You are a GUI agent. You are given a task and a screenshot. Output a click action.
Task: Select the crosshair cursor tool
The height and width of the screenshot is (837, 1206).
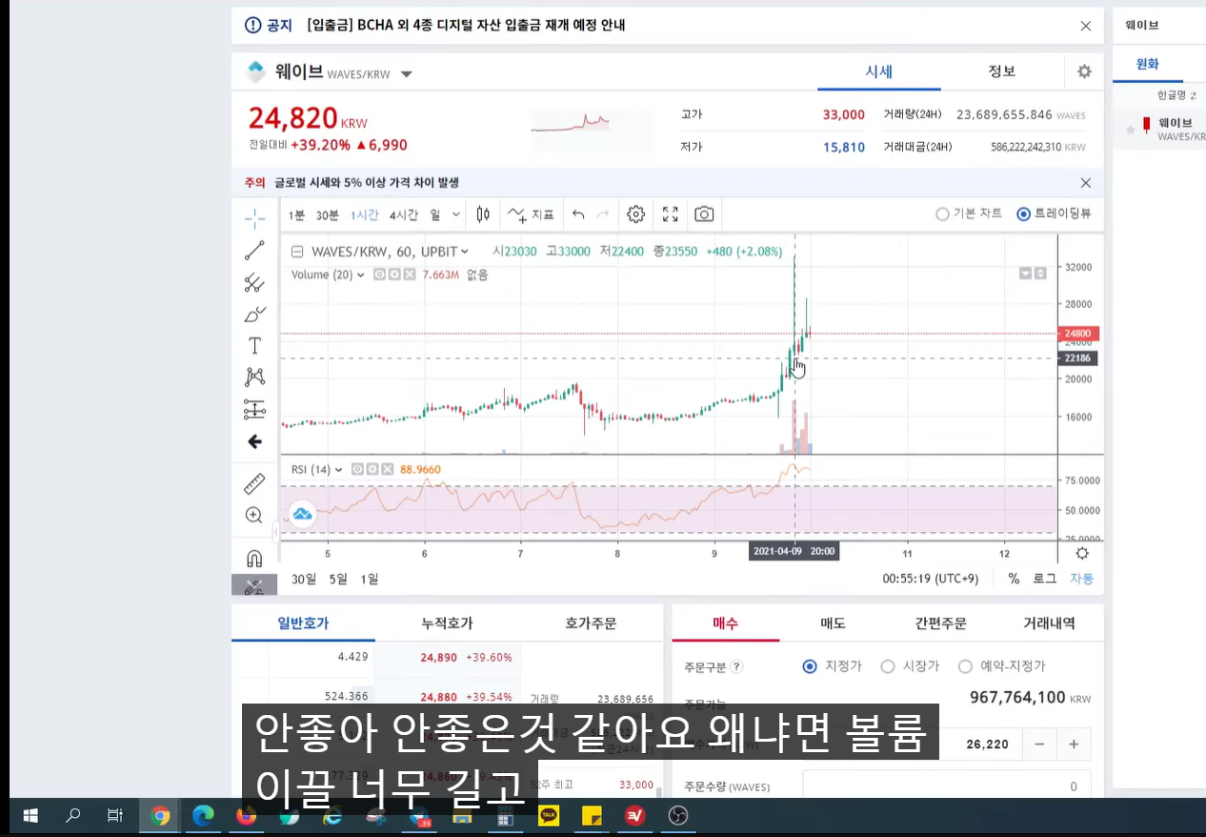pos(254,219)
